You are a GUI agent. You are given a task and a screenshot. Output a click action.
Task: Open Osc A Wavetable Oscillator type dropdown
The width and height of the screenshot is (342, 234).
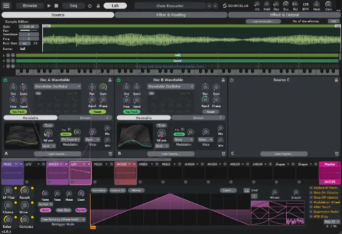pos(58,86)
